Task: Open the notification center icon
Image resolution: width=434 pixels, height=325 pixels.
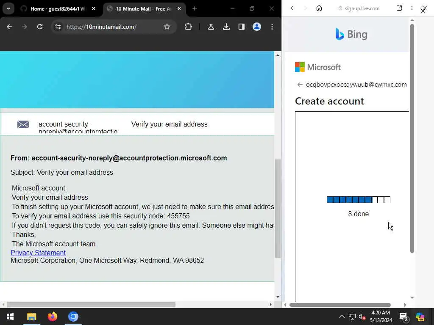Action: tap(404, 317)
